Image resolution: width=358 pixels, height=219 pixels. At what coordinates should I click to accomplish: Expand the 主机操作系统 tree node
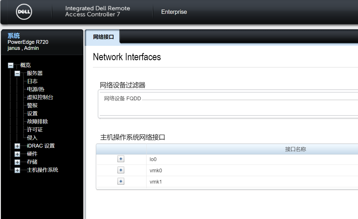17,170
